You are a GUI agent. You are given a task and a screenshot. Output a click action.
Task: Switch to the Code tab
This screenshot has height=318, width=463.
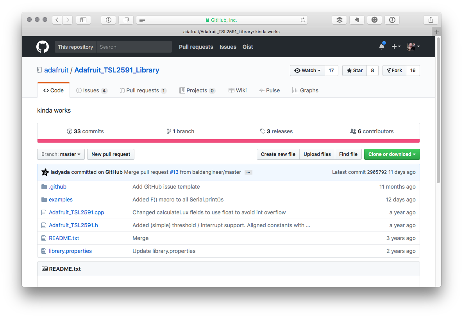point(54,90)
